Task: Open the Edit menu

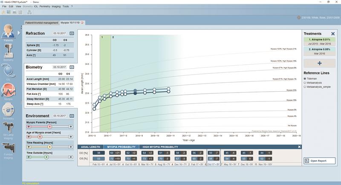Action: pos(11,6)
